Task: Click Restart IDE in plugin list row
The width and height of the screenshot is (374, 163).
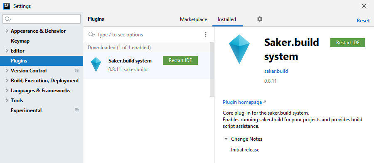Action: pyautogui.click(x=180, y=60)
